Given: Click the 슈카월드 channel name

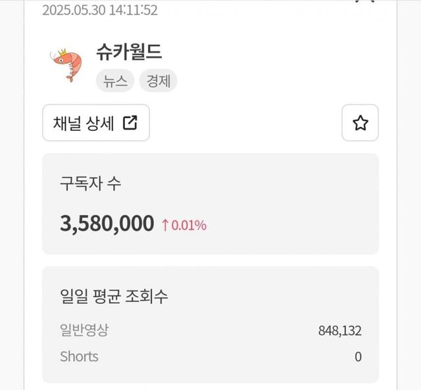Looking at the screenshot, I should click(129, 53).
